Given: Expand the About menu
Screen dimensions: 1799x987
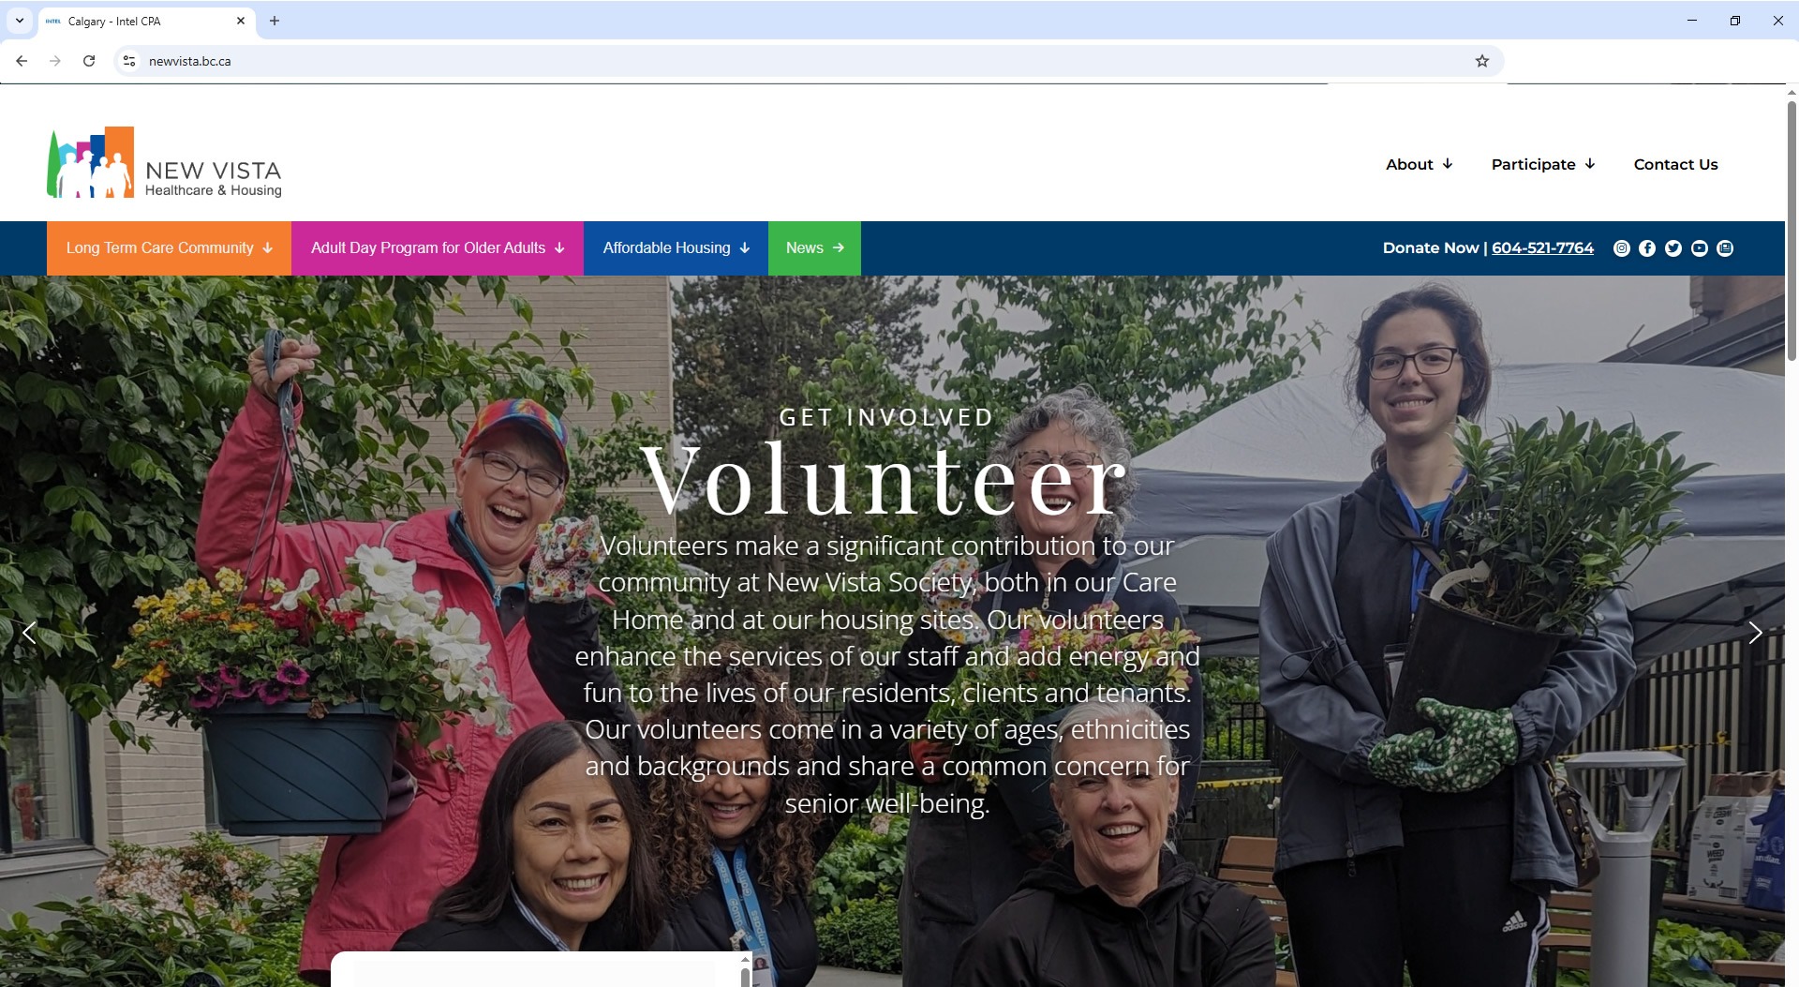Looking at the screenshot, I should [x=1420, y=164].
